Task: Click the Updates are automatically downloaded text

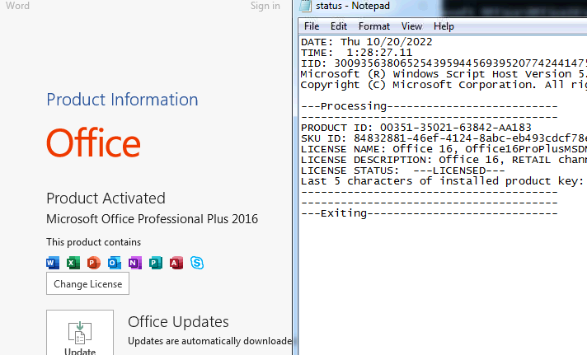Action: click(x=209, y=341)
